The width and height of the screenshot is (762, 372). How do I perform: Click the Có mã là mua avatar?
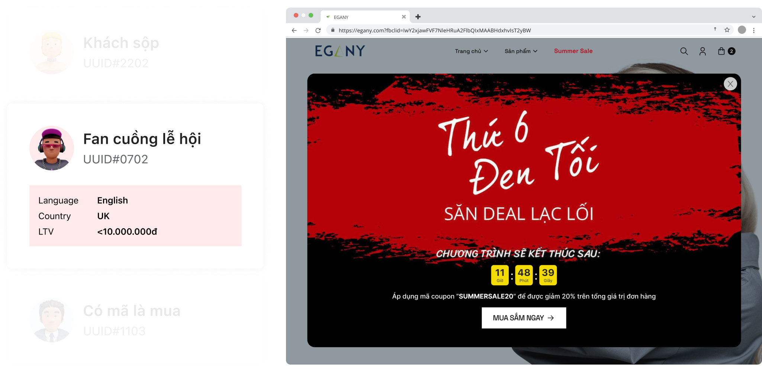click(52, 320)
